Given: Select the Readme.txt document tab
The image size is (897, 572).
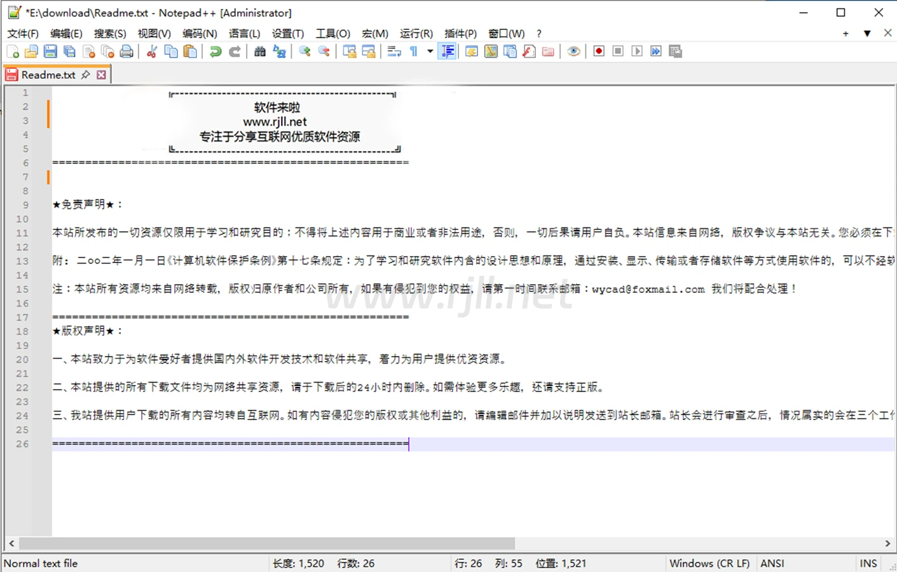Looking at the screenshot, I should point(48,75).
